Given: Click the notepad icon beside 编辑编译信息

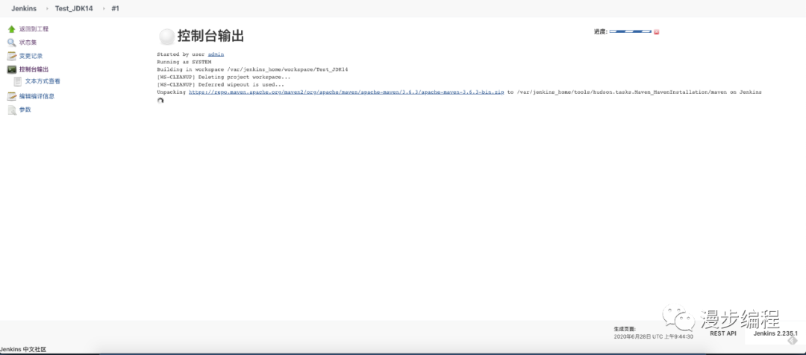Looking at the screenshot, I should pyautogui.click(x=11, y=96).
